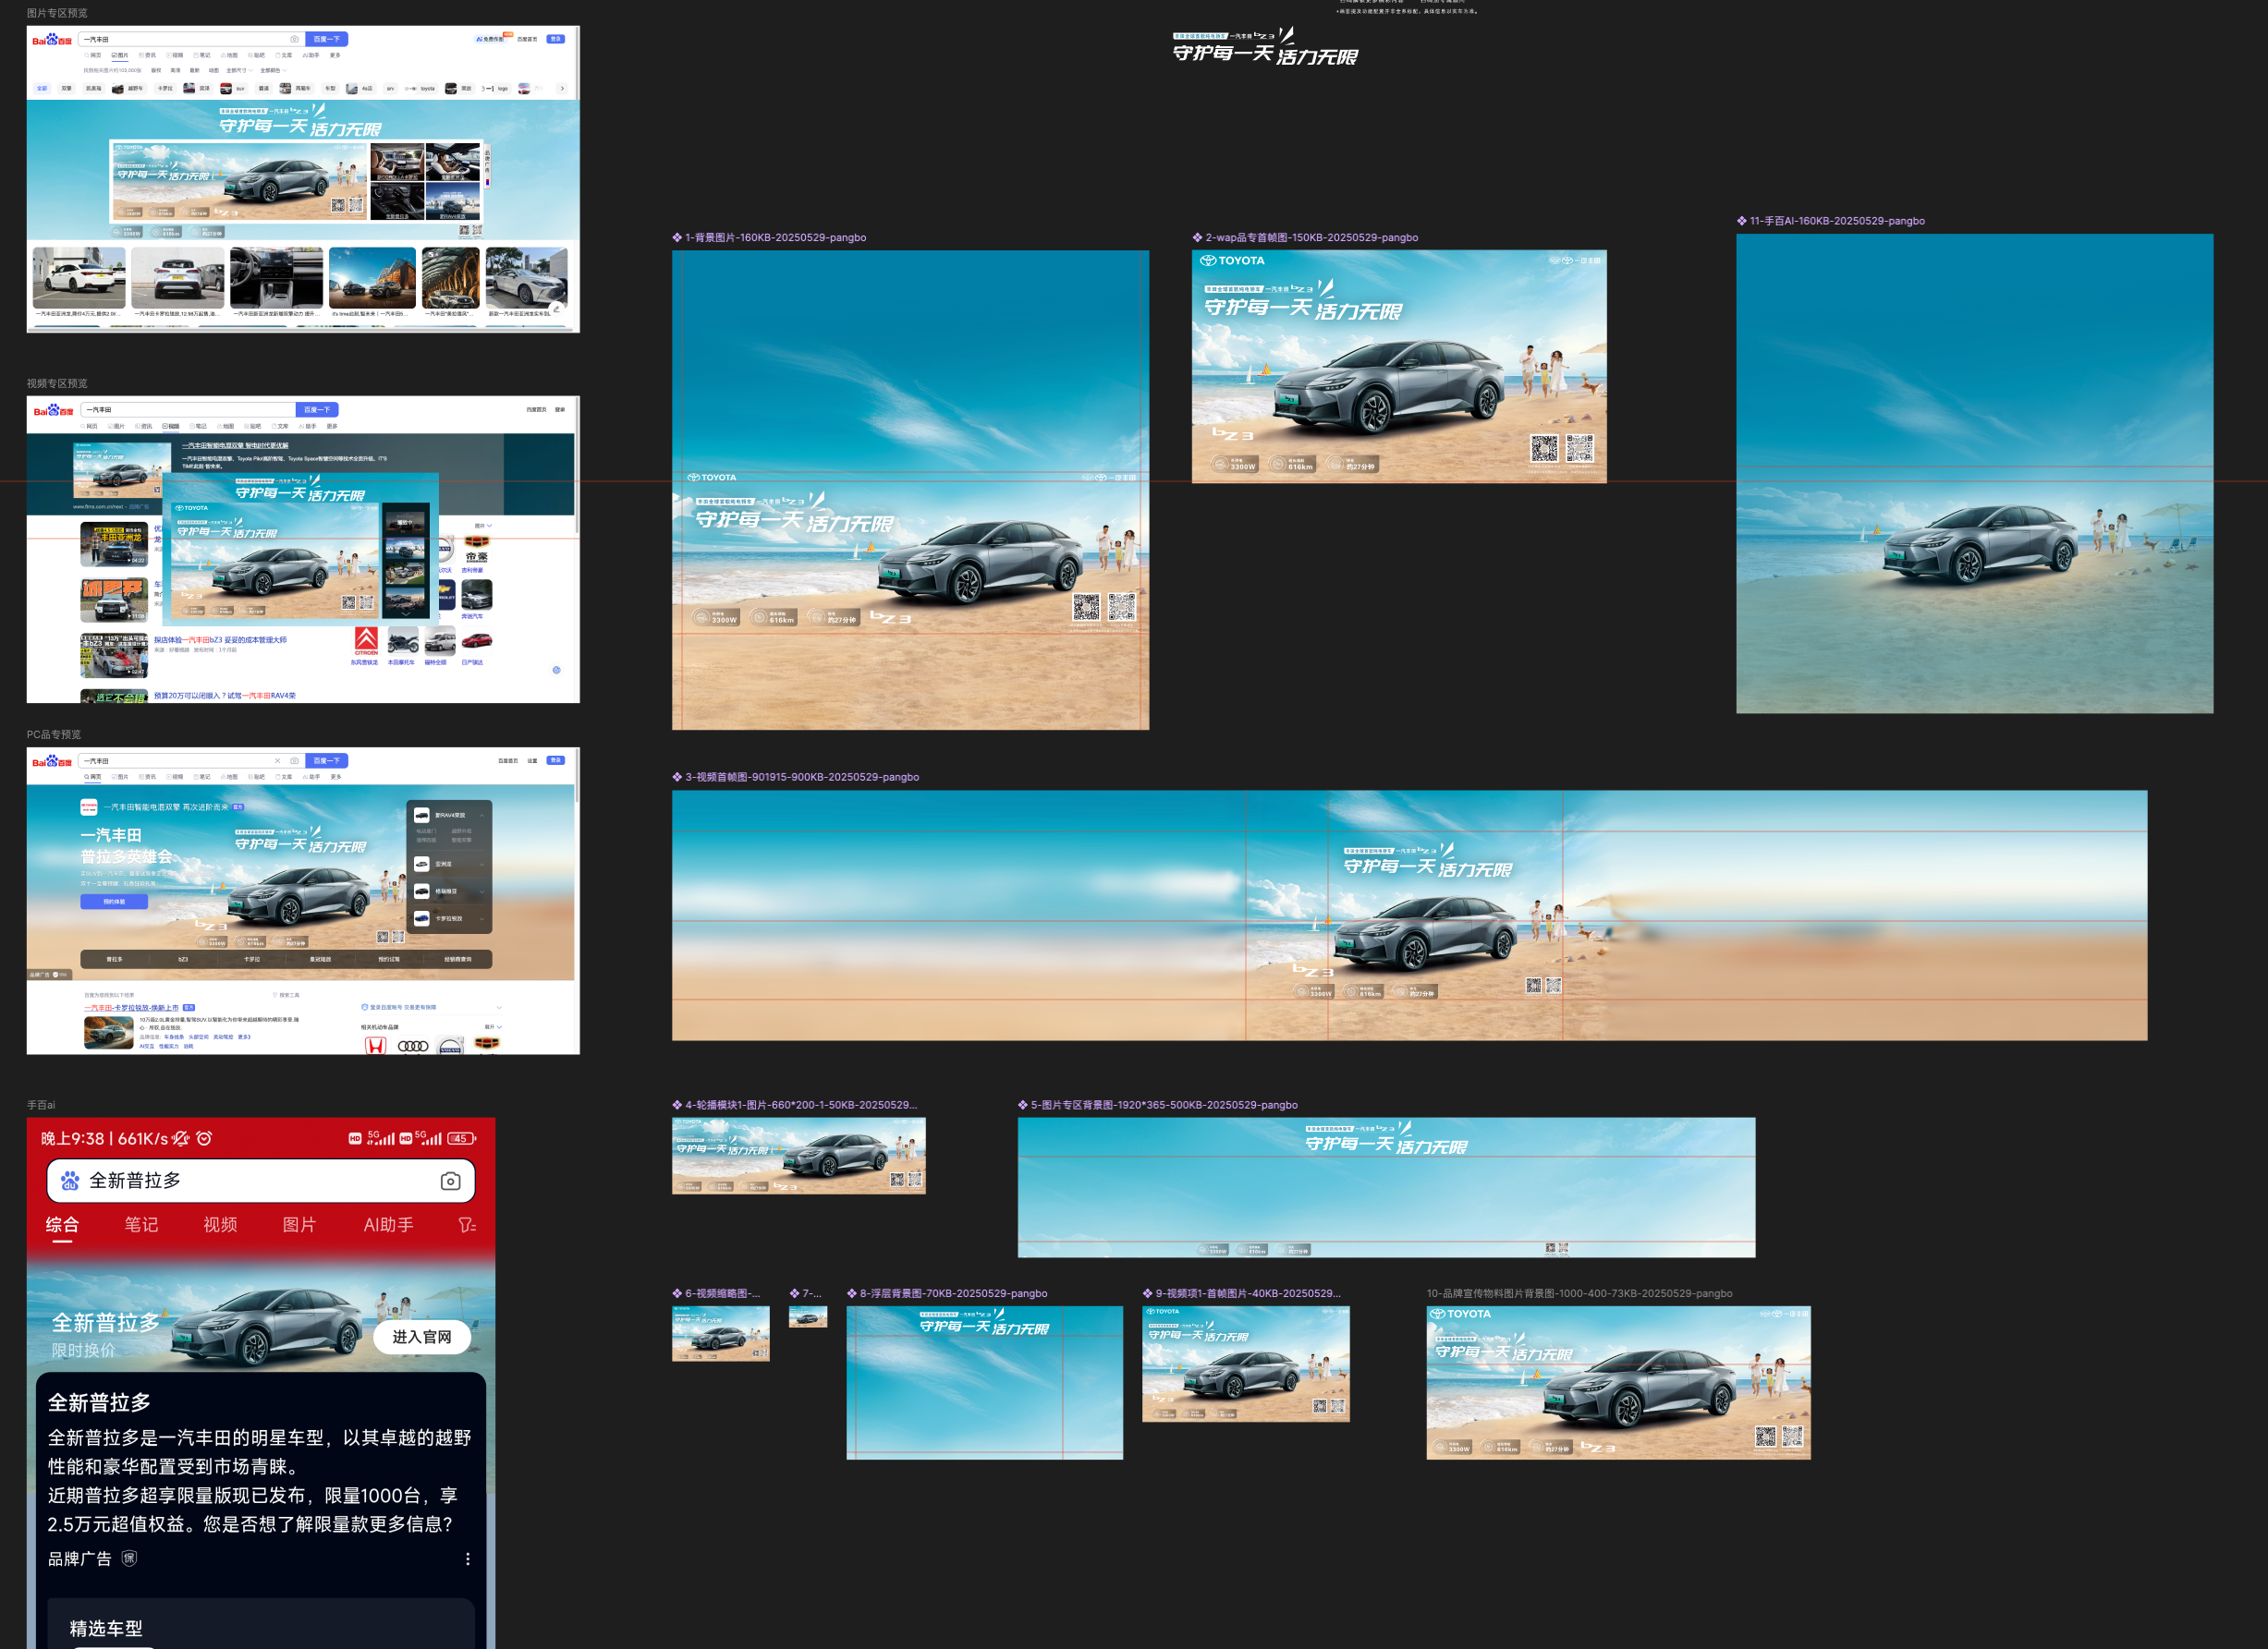Image resolution: width=2268 pixels, height=1649 pixels.
Task: Expand 格瑞维亚 item in PC品专 panel
Action: [x=482, y=891]
